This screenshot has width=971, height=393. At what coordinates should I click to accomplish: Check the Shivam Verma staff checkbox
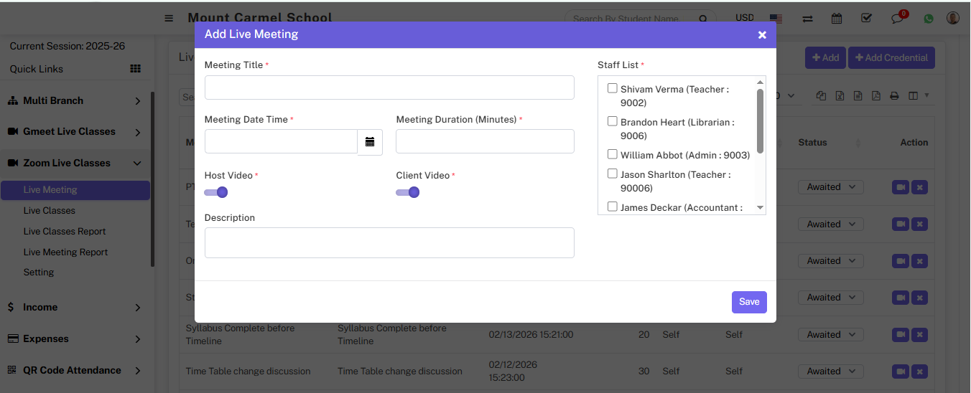pos(613,89)
